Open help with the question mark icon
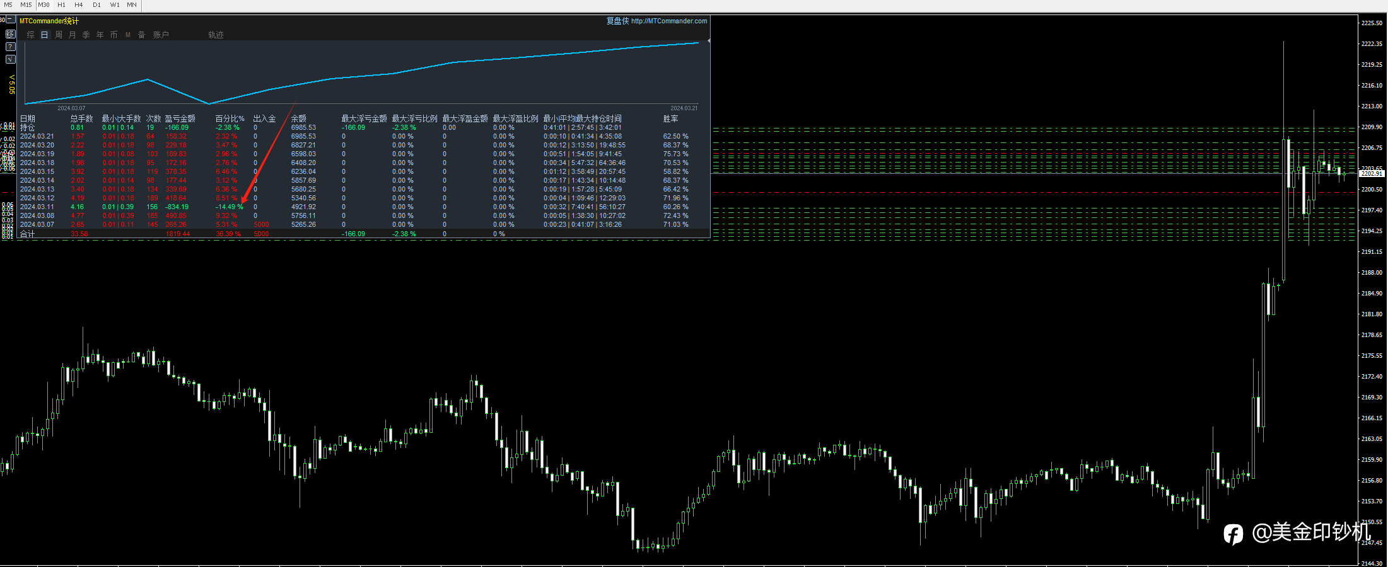This screenshot has width=1388, height=567. tap(10, 47)
